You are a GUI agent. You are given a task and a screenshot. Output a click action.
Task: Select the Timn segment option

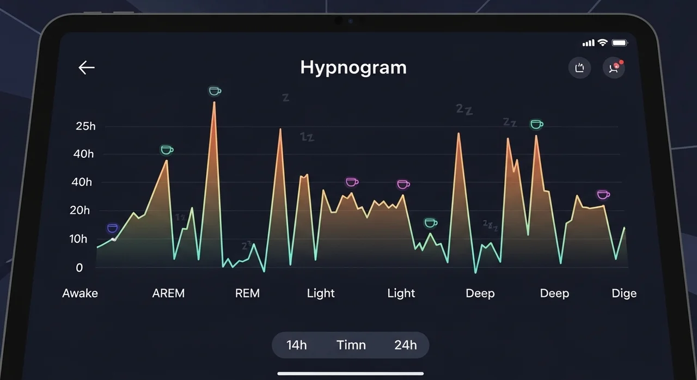click(x=351, y=345)
